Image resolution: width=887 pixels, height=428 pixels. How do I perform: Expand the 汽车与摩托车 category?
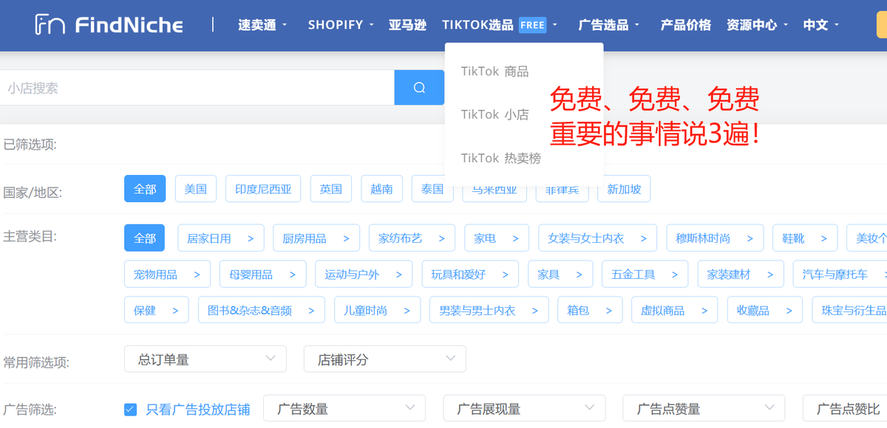click(x=841, y=275)
